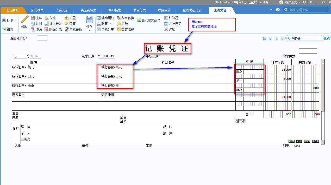Go to the previous voucher record
The width and height of the screenshot is (331, 185).
point(270,39)
